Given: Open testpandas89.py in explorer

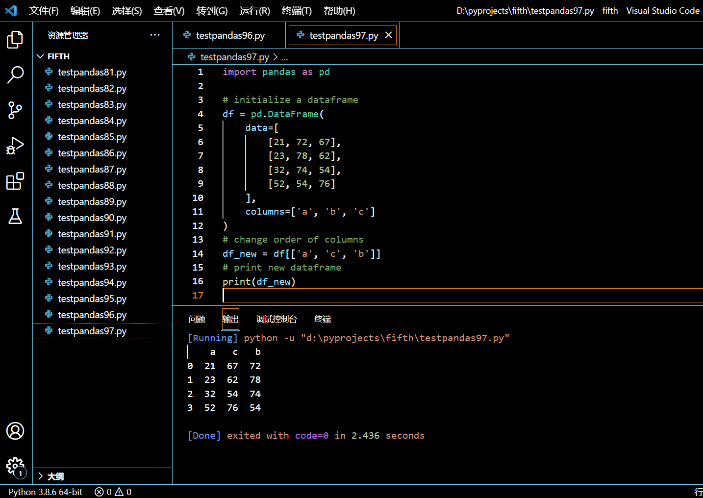Looking at the screenshot, I should [x=102, y=201].
